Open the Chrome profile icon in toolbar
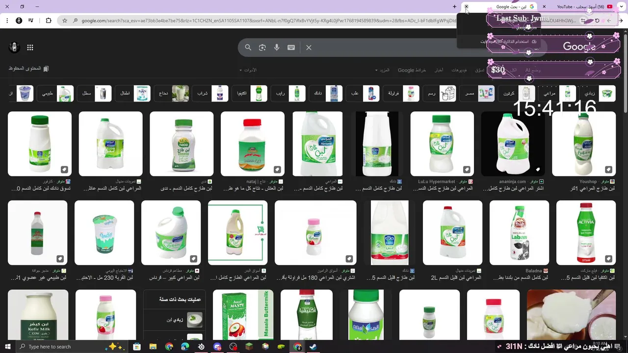The image size is (628, 353). pyautogui.click(x=19, y=21)
